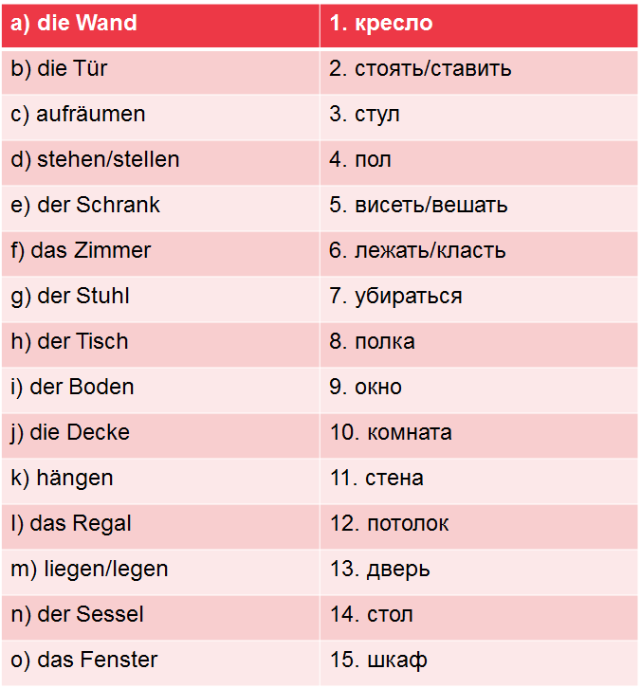
Task: Select the '13. дверь' cell
Action: 479,570
